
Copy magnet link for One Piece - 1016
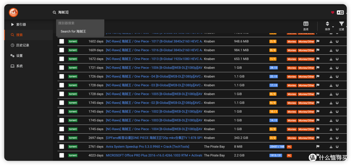(337, 50)
